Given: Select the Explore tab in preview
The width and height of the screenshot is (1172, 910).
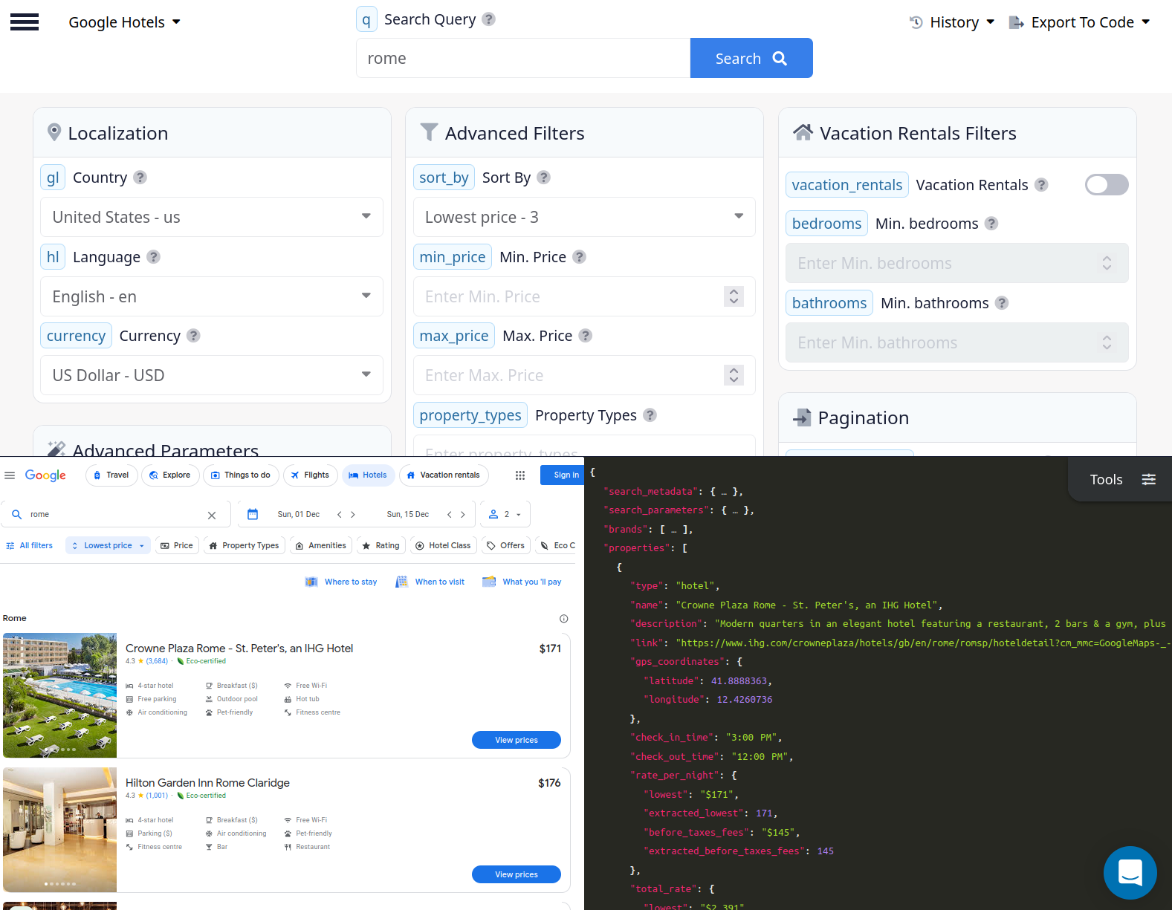Looking at the screenshot, I should pyautogui.click(x=170, y=475).
